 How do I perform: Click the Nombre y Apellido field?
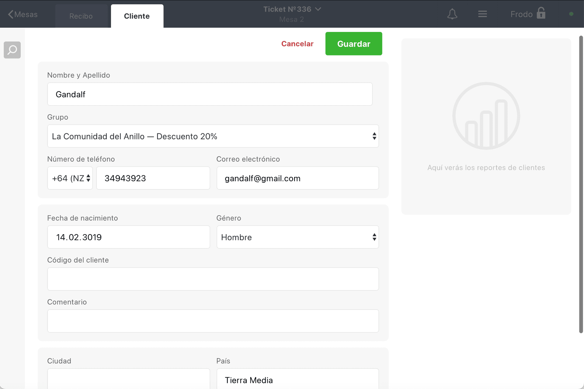coord(210,94)
